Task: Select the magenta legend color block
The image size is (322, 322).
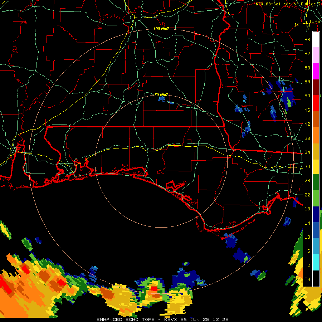Action: (x=316, y=71)
